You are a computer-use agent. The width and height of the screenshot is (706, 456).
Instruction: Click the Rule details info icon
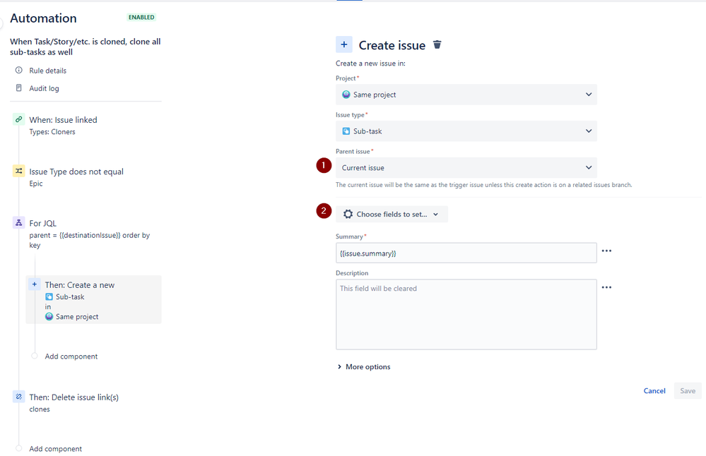pos(19,70)
